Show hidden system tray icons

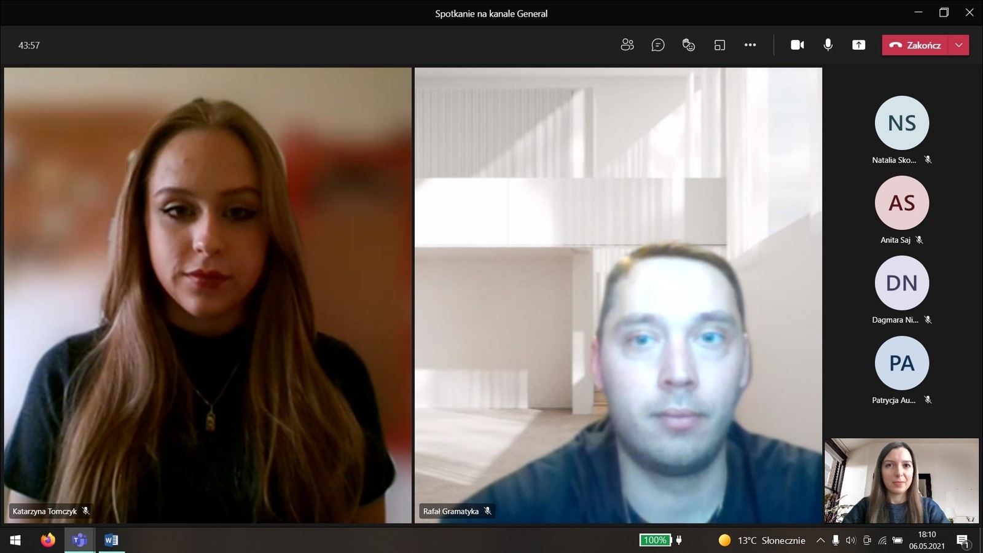820,540
